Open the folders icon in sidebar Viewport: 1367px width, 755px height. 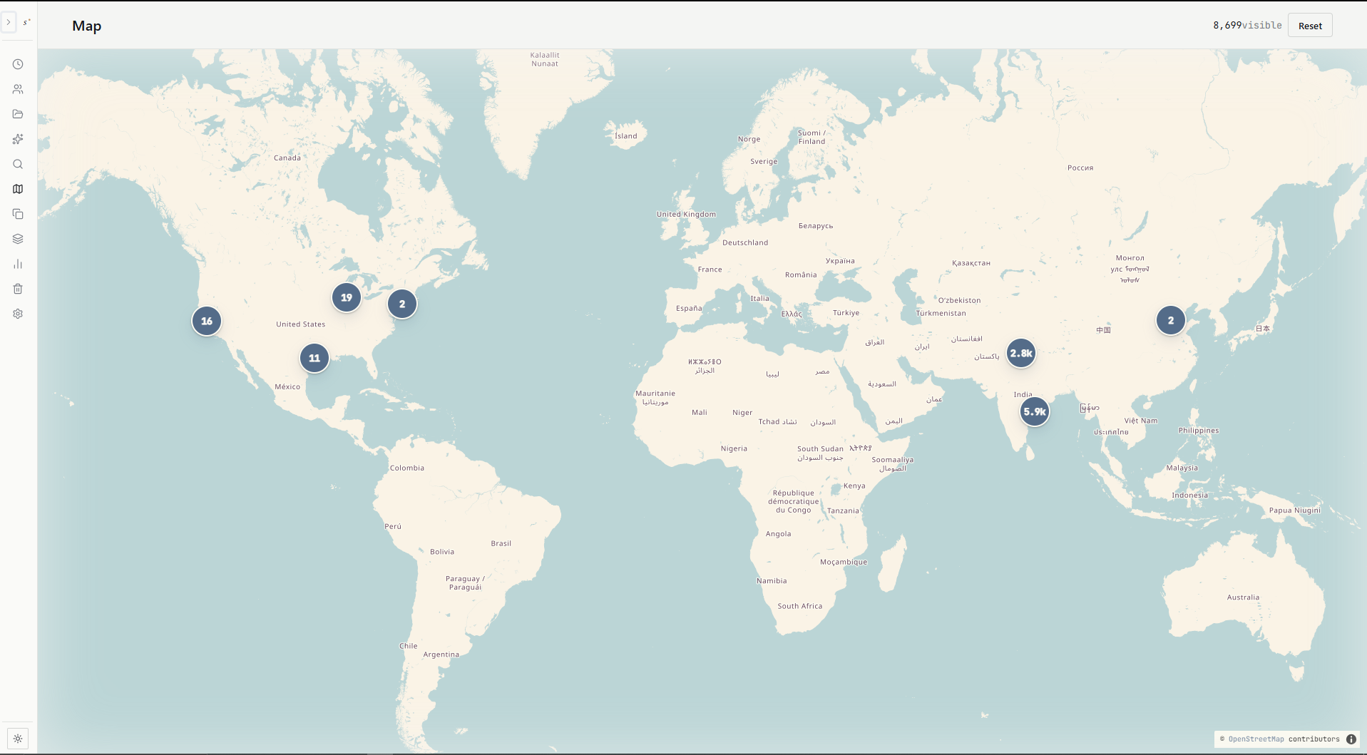click(x=18, y=114)
